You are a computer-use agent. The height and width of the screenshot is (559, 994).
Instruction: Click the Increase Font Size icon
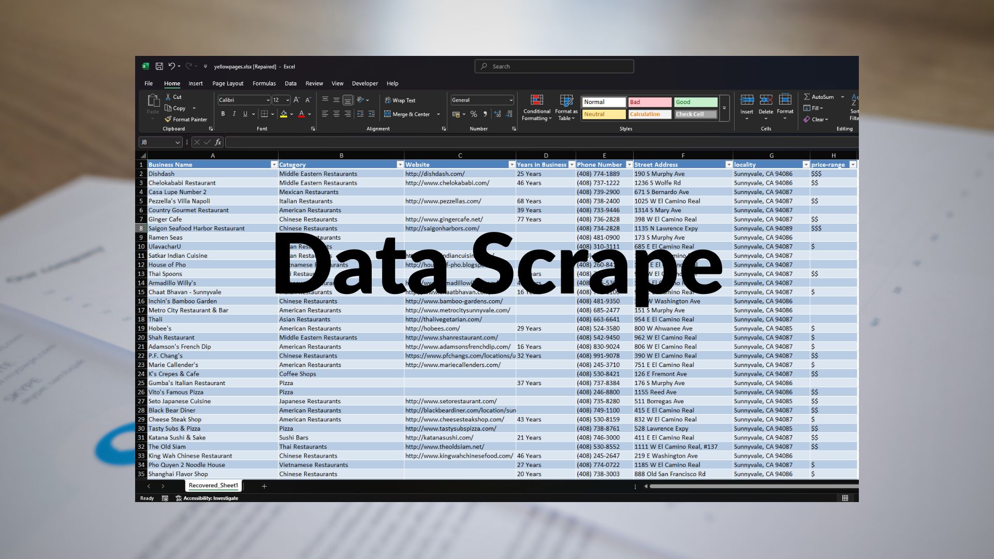[297, 100]
